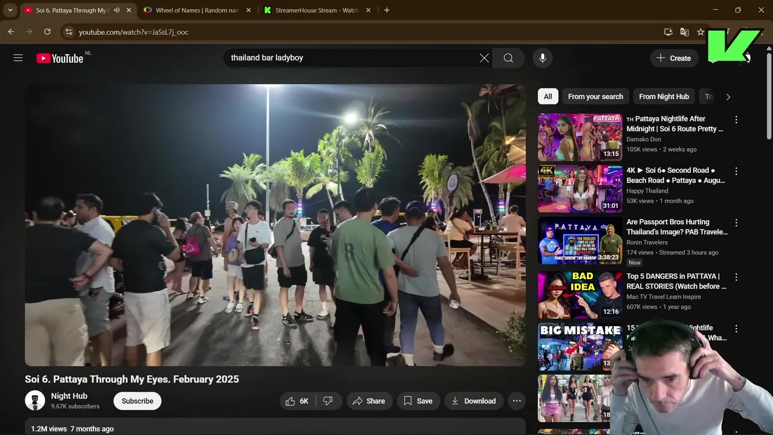Open the BIG MISTAKE video thumbnail
Viewport: 773px width, 435px height.
coord(580,346)
